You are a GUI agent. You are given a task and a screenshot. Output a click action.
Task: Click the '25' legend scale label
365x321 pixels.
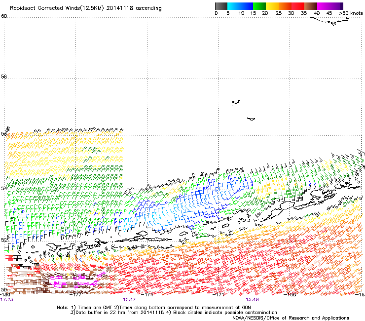point(279,13)
